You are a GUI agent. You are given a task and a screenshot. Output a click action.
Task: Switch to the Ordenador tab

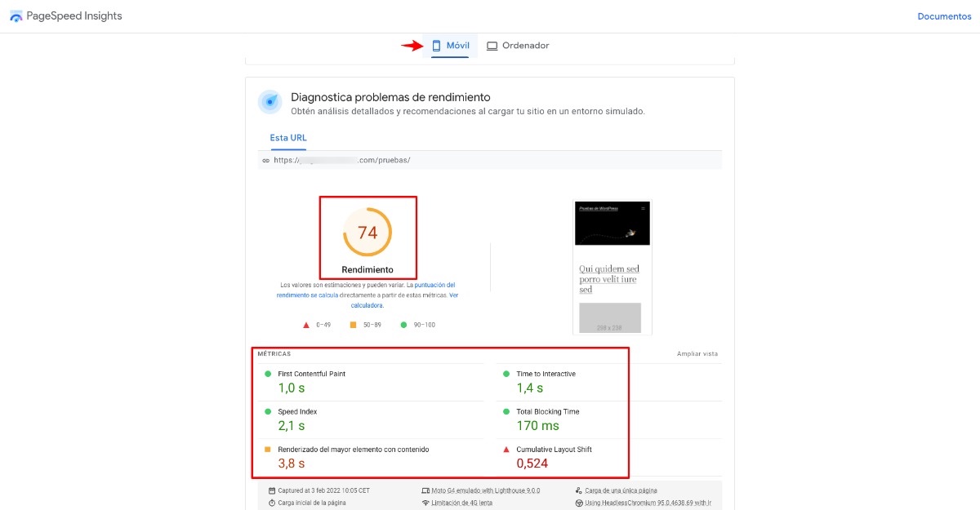pos(518,46)
